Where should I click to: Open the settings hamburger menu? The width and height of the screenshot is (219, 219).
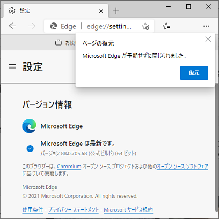(12, 66)
